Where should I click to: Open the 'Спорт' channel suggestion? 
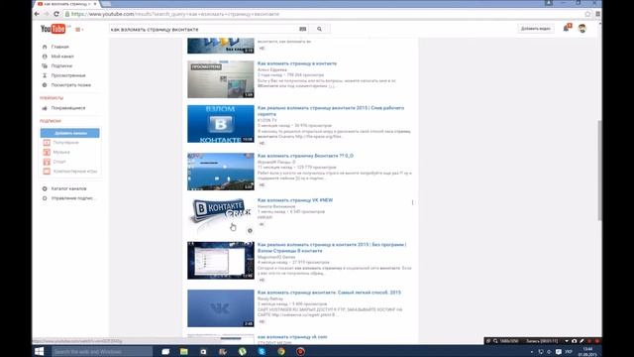(x=59, y=162)
